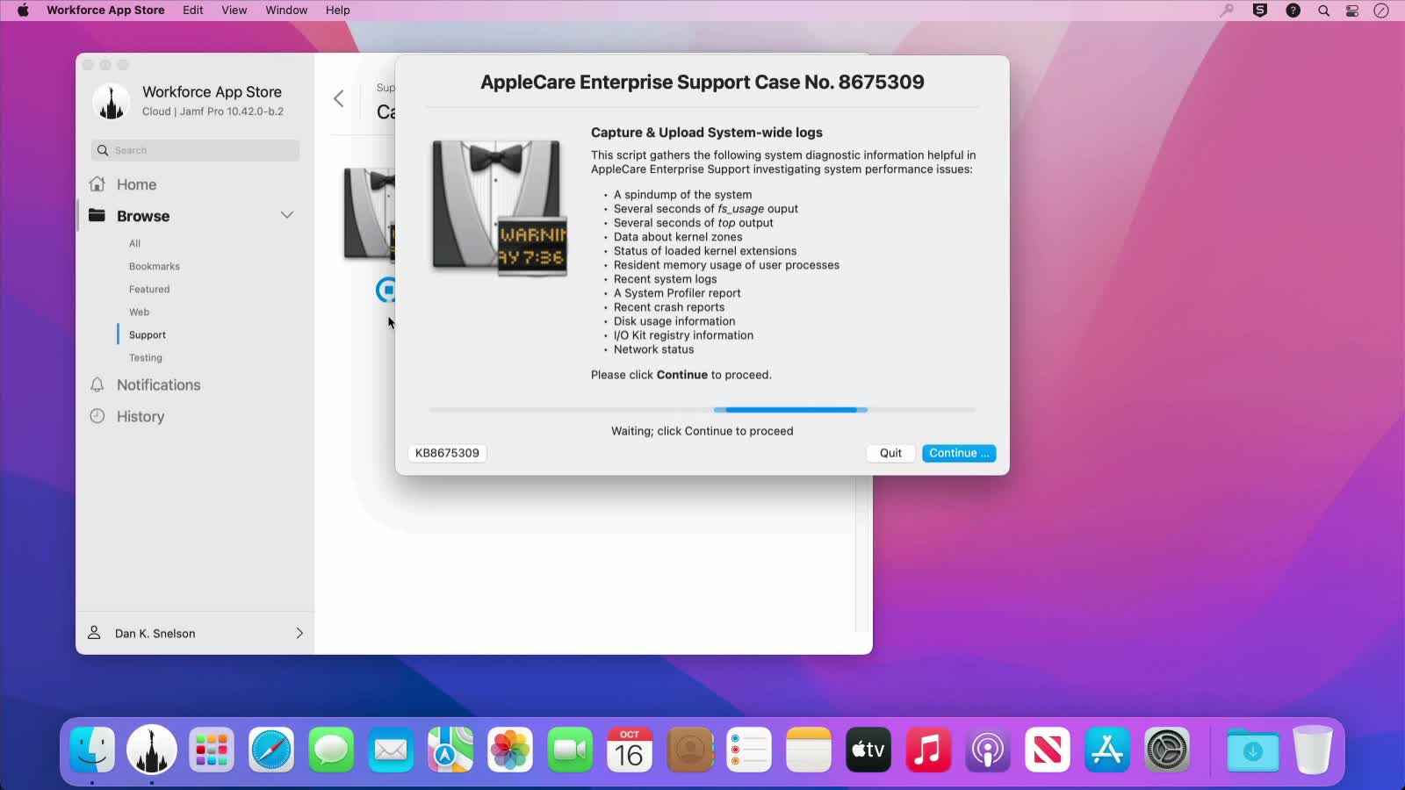The width and height of the screenshot is (1405, 790).
Task: Open Notifications in the sidebar
Action: pos(158,384)
